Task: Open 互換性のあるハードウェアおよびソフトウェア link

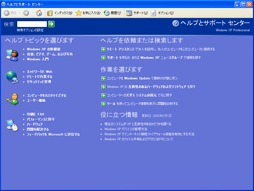Action: point(157,87)
